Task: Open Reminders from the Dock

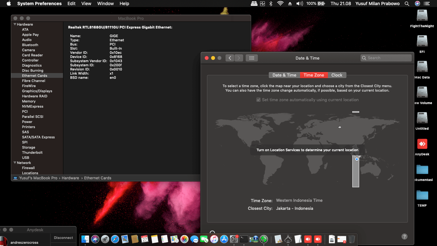Action: coord(164,239)
